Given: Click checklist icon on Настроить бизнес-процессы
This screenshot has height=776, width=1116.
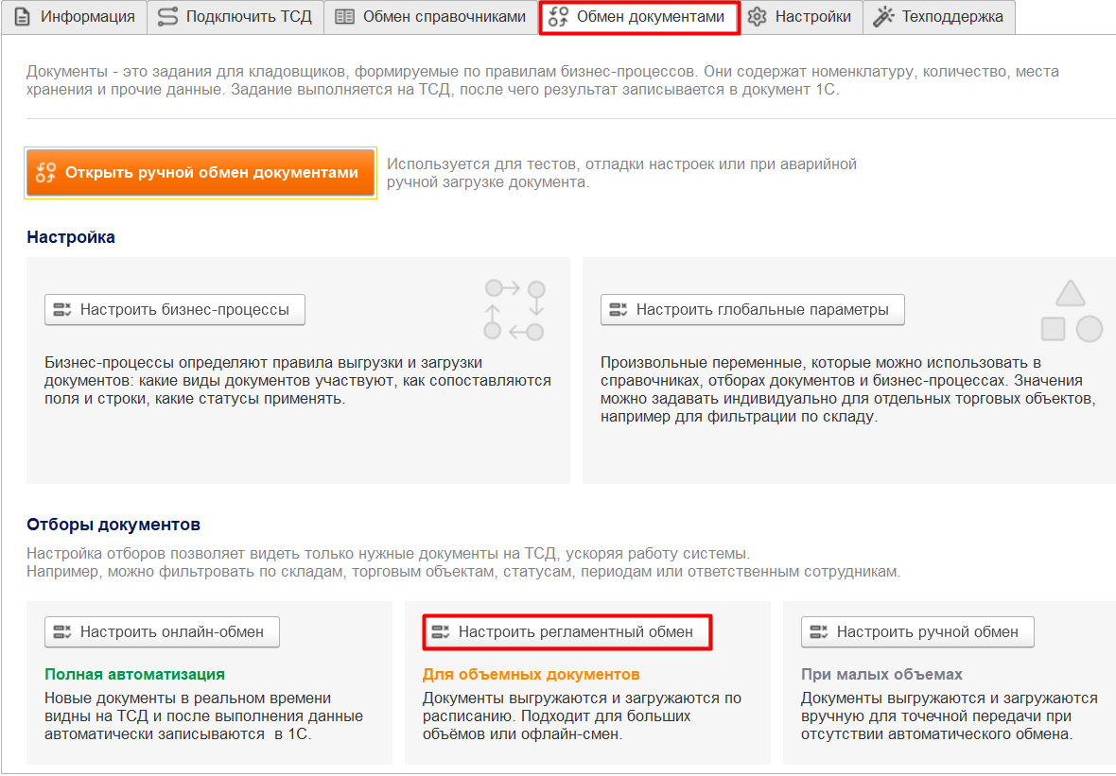Looking at the screenshot, I should pos(62,309).
